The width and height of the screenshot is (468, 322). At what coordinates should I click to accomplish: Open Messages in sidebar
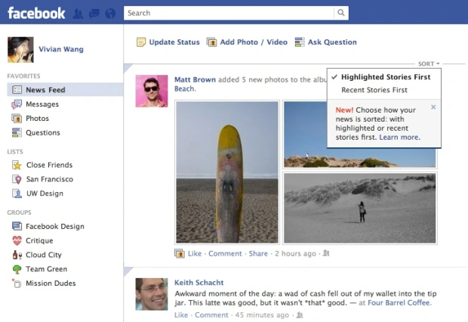point(42,104)
